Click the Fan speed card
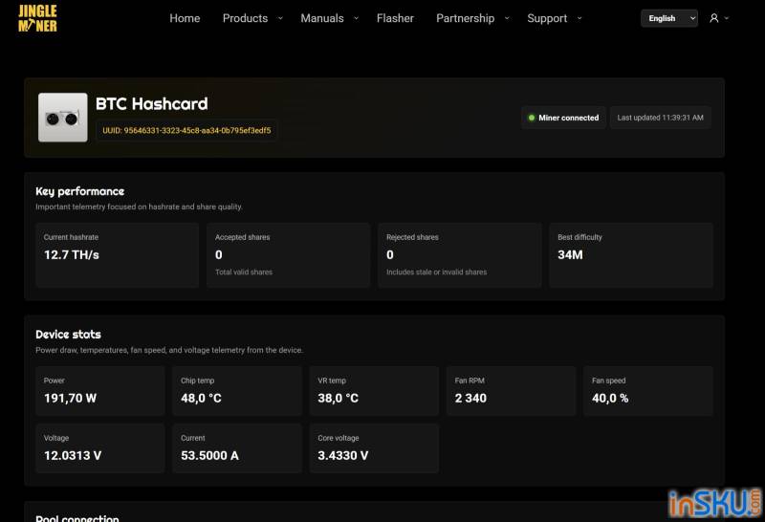Image resolution: width=765 pixels, height=522 pixels. pos(647,390)
